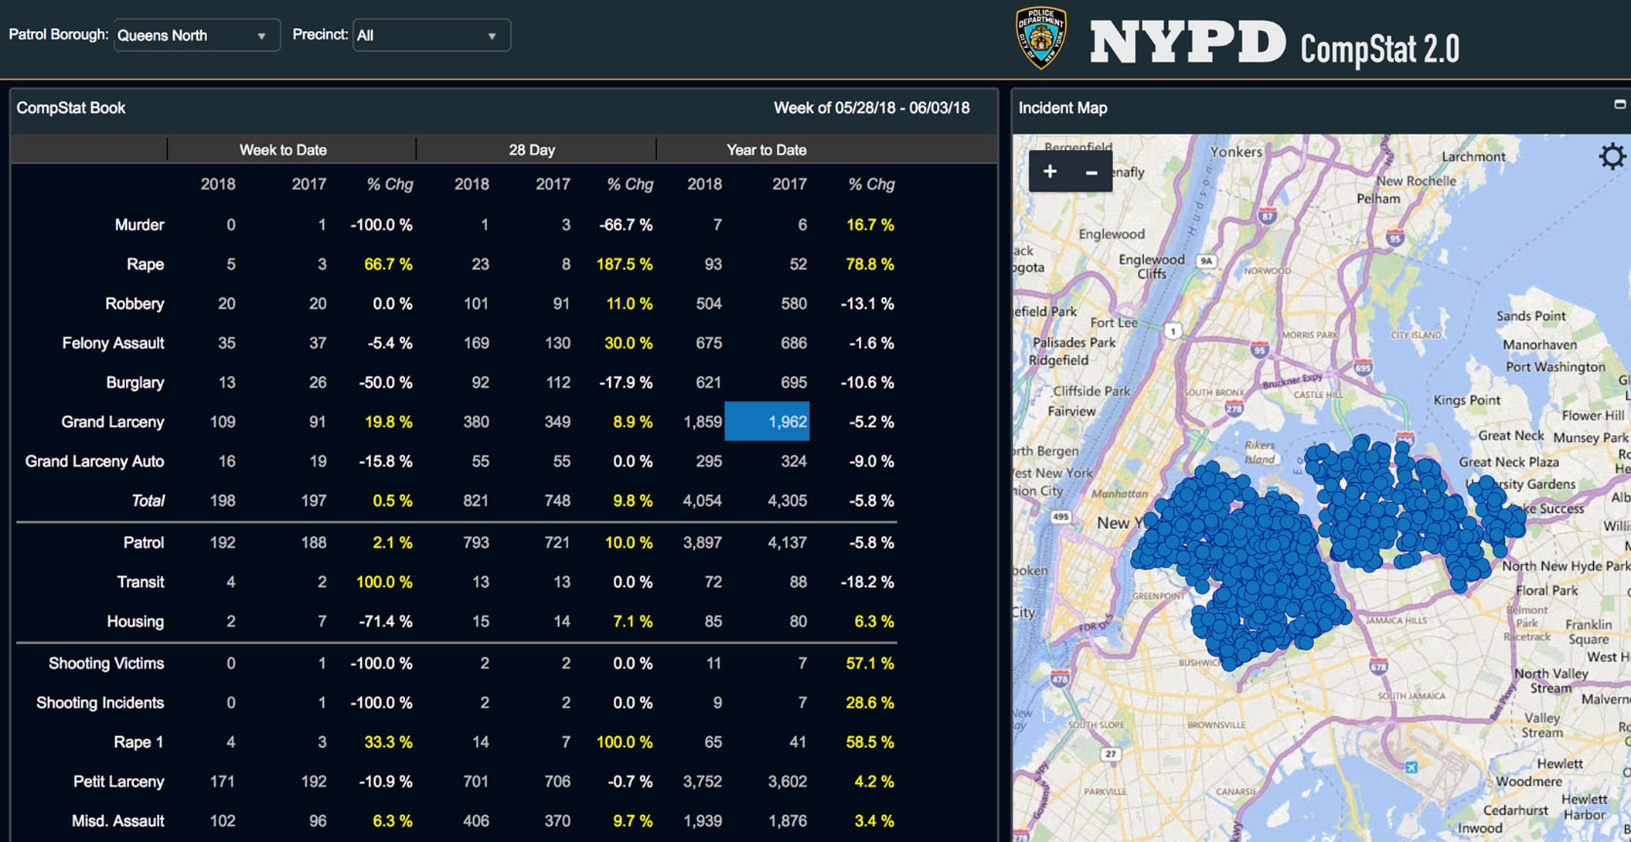The height and width of the screenshot is (842, 1631).
Task: Select the Week to Date column header
Action: point(283,150)
